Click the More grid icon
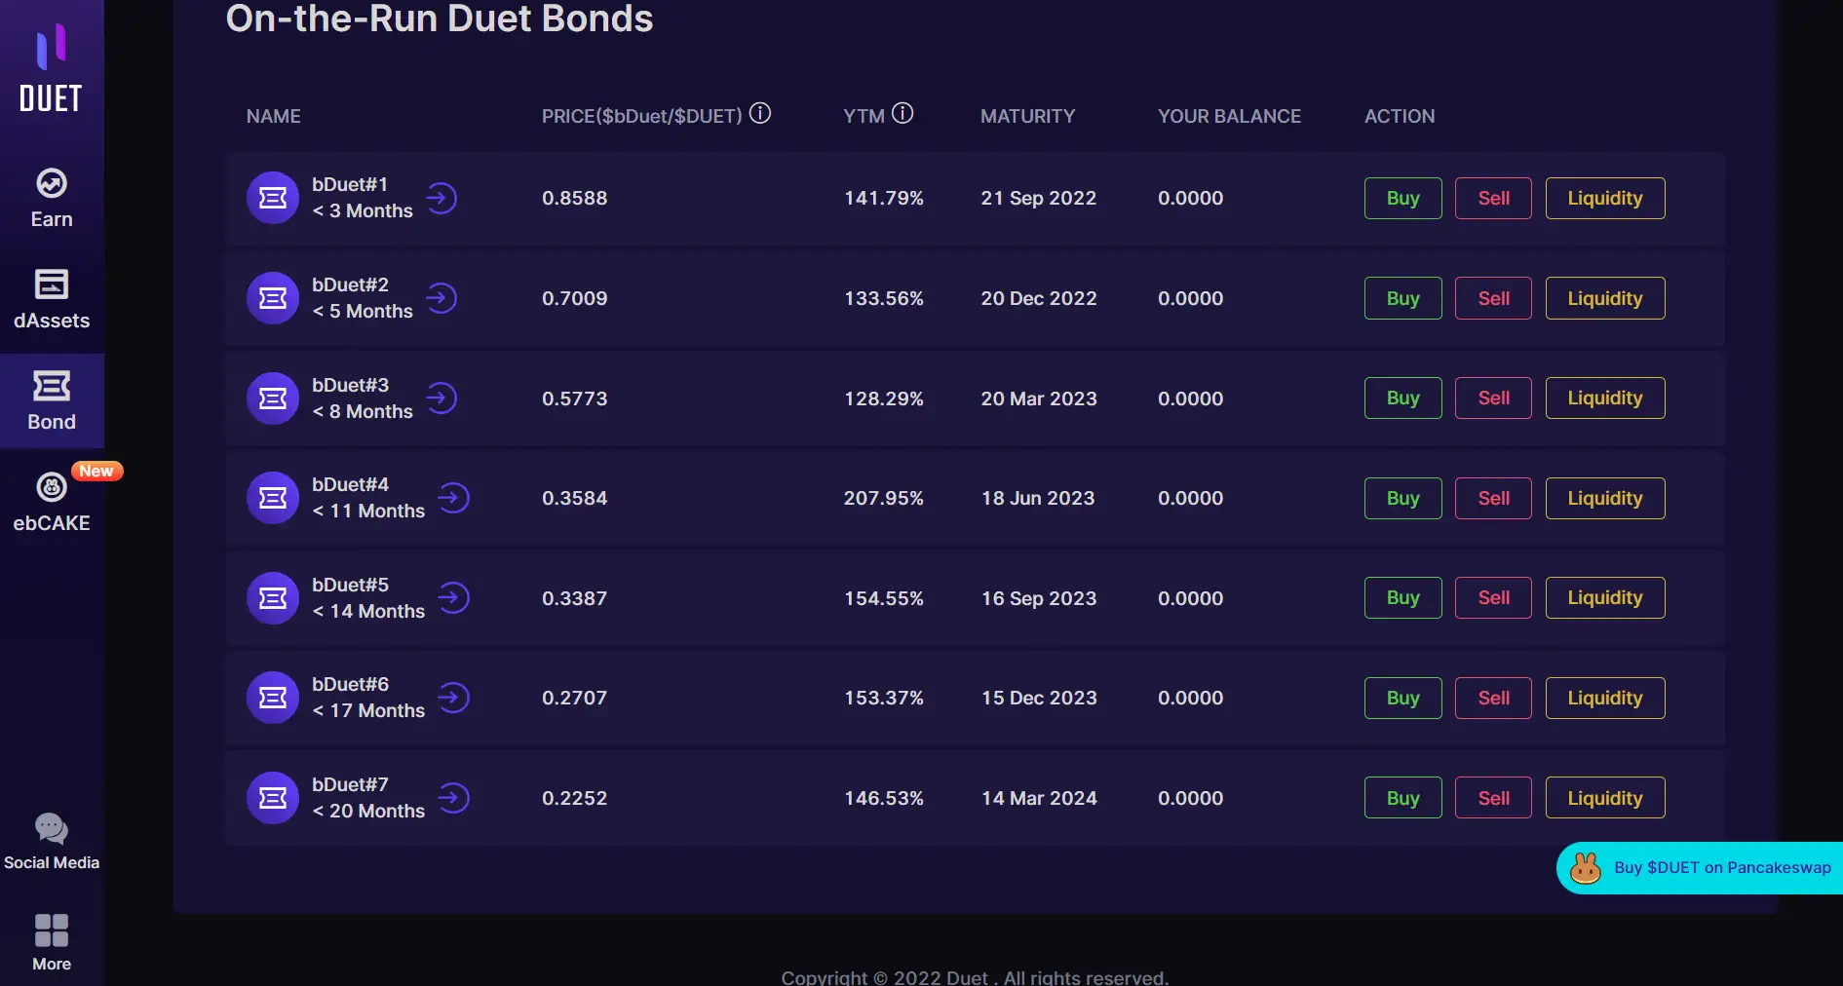 coord(52,930)
